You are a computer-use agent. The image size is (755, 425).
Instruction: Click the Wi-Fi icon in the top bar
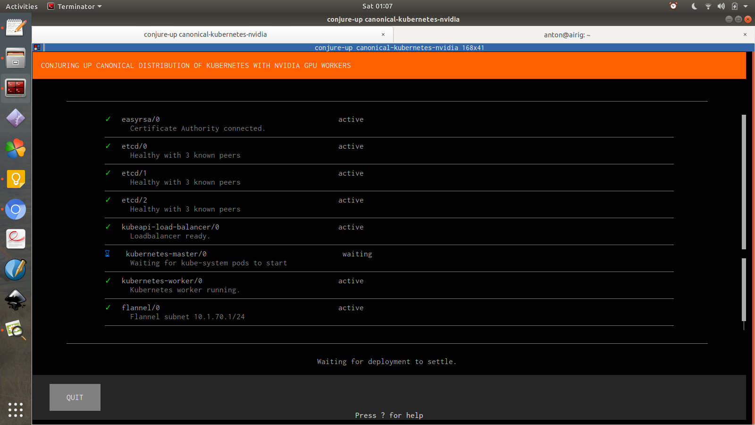[708, 6]
